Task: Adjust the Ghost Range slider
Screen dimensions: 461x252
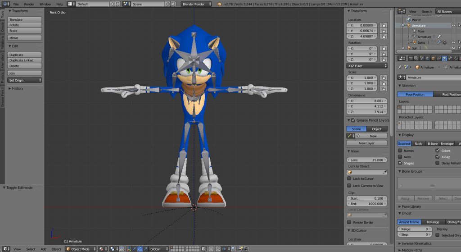Action: pos(415,229)
